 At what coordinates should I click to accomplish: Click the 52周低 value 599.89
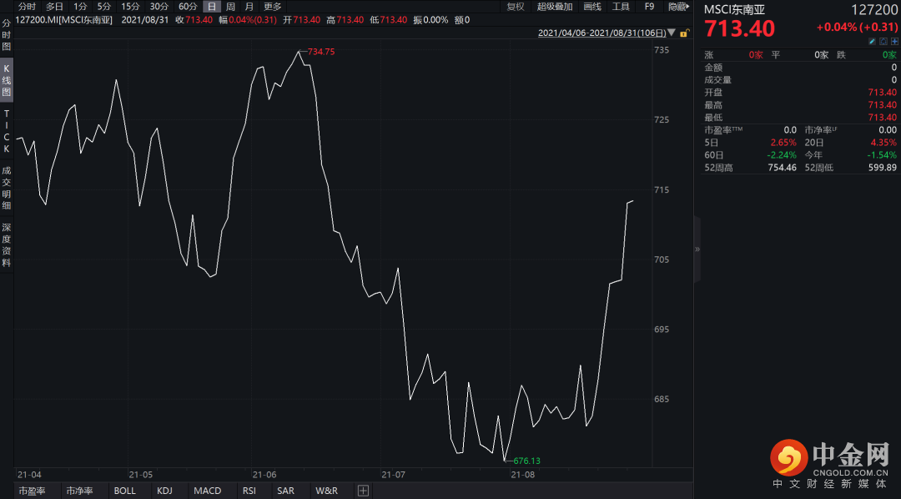(883, 168)
